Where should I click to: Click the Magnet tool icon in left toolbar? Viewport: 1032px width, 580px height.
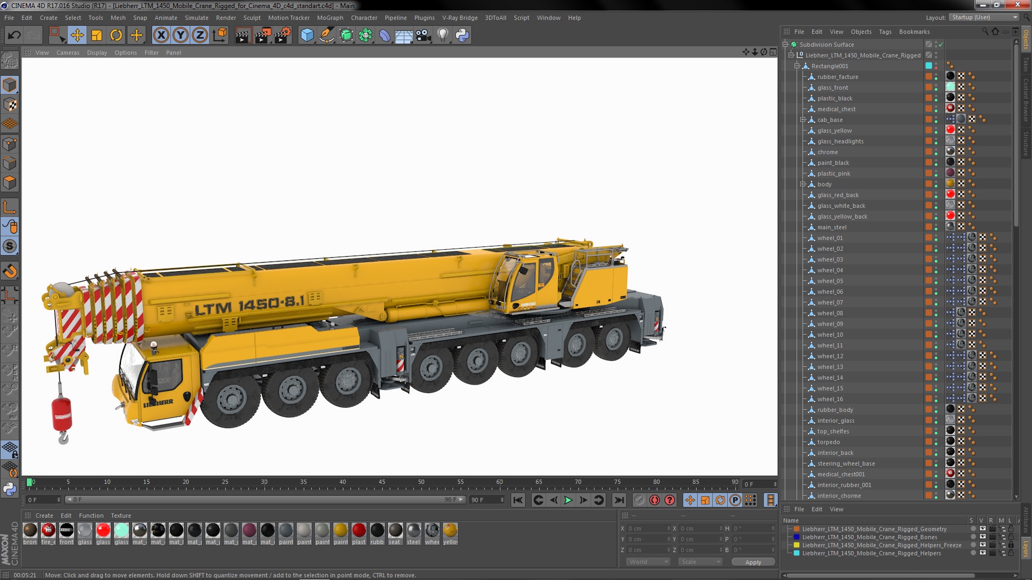(10, 271)
